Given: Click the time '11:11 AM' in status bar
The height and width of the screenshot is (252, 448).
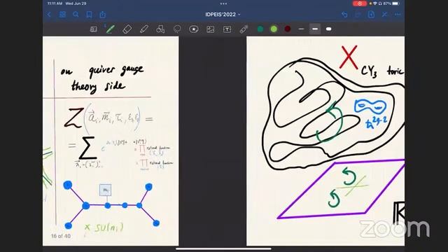Looking at the screenshot, I should (x=55, y=3).
